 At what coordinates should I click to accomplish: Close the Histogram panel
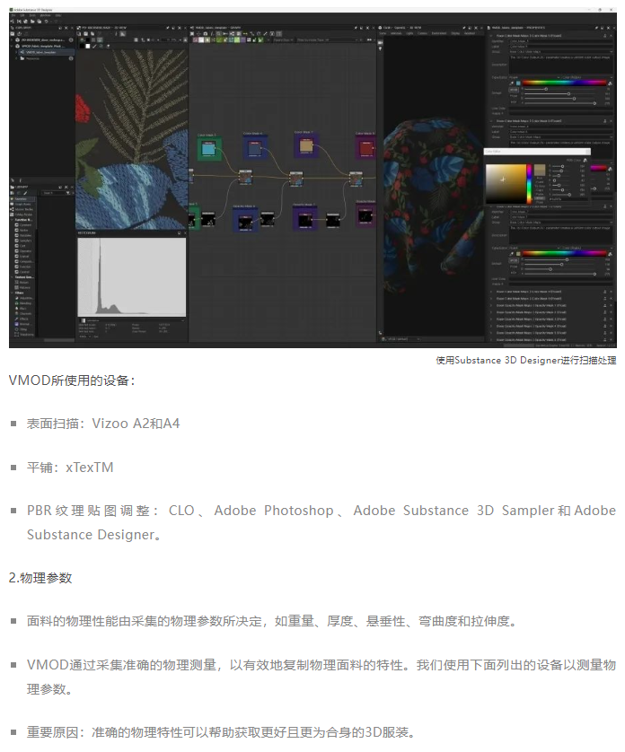pos(185,233)
